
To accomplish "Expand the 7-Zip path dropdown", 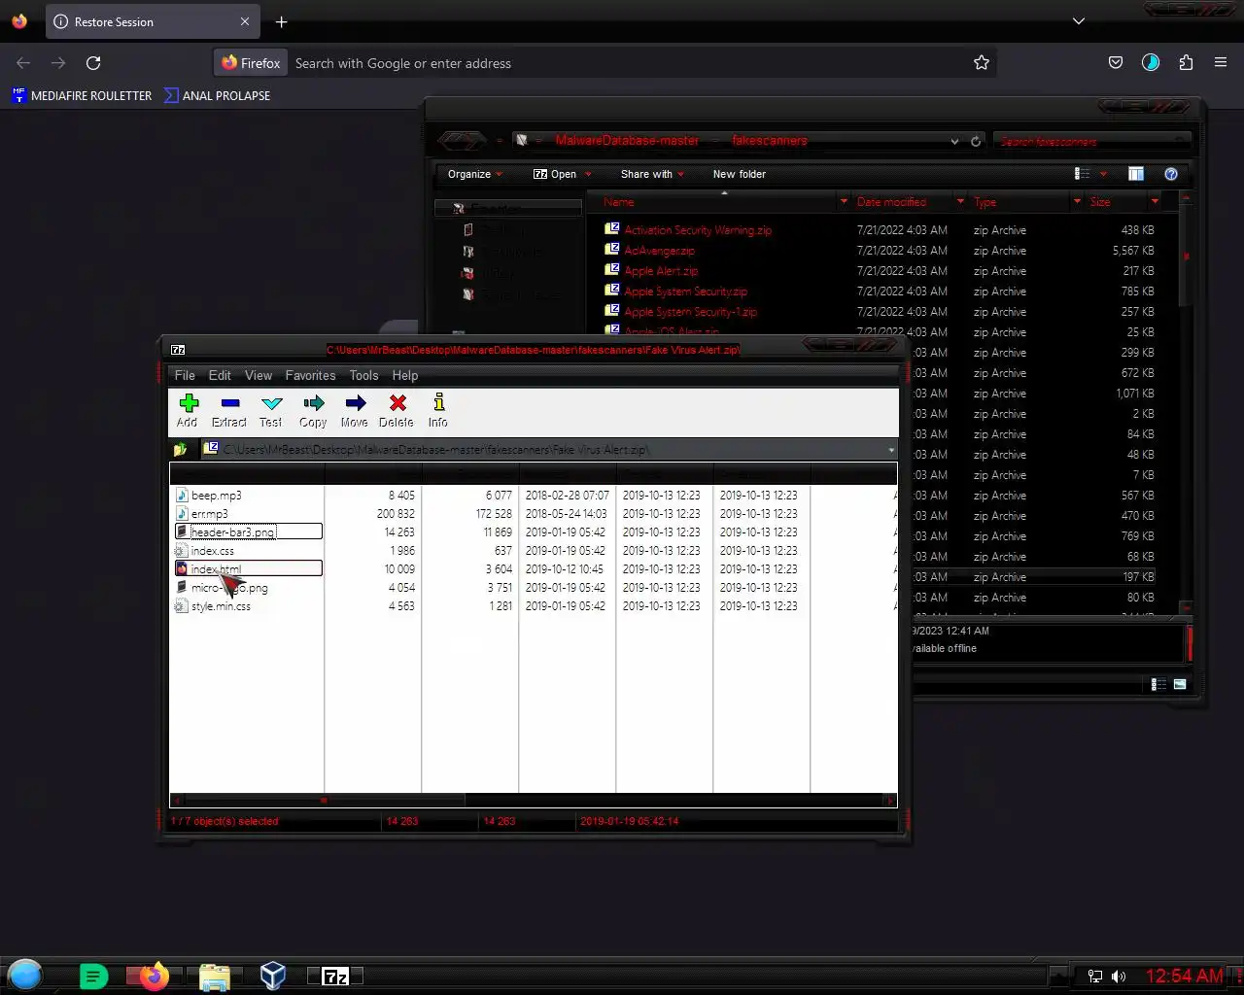I will click(x=891, y=450).
